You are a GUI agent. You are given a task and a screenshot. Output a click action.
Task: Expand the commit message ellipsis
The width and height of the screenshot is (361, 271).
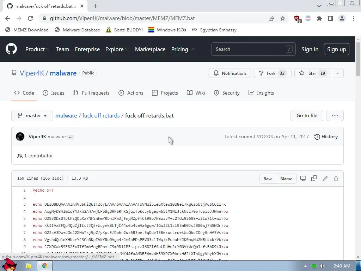tap(71, 137)
